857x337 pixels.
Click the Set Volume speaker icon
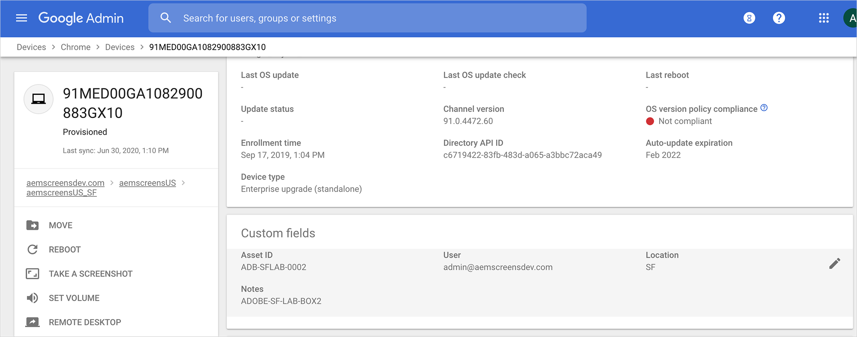(33, 298)
